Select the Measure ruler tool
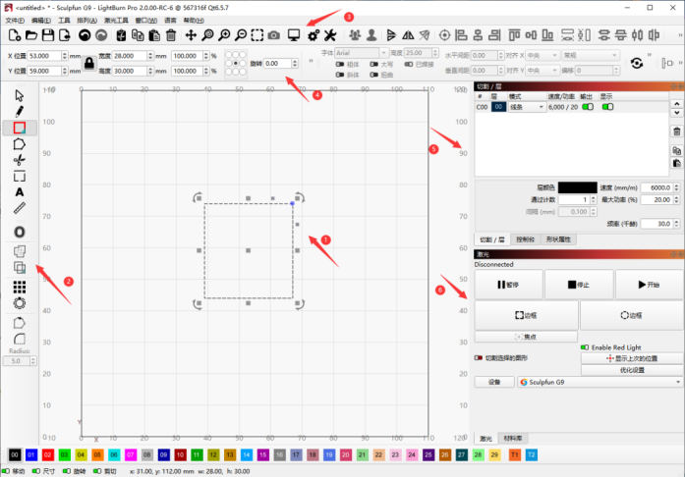The height and width of the screenshot is (477, 685). coord(20,208)
